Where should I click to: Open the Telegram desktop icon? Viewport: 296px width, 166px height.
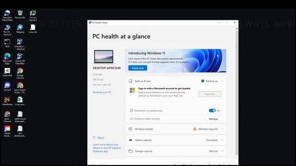[20, 29]
